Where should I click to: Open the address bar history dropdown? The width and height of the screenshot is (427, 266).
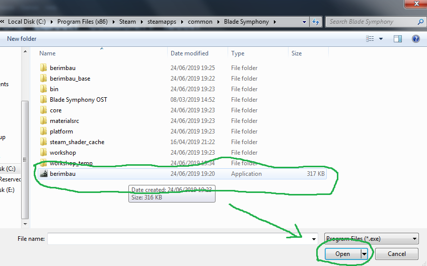304,22
